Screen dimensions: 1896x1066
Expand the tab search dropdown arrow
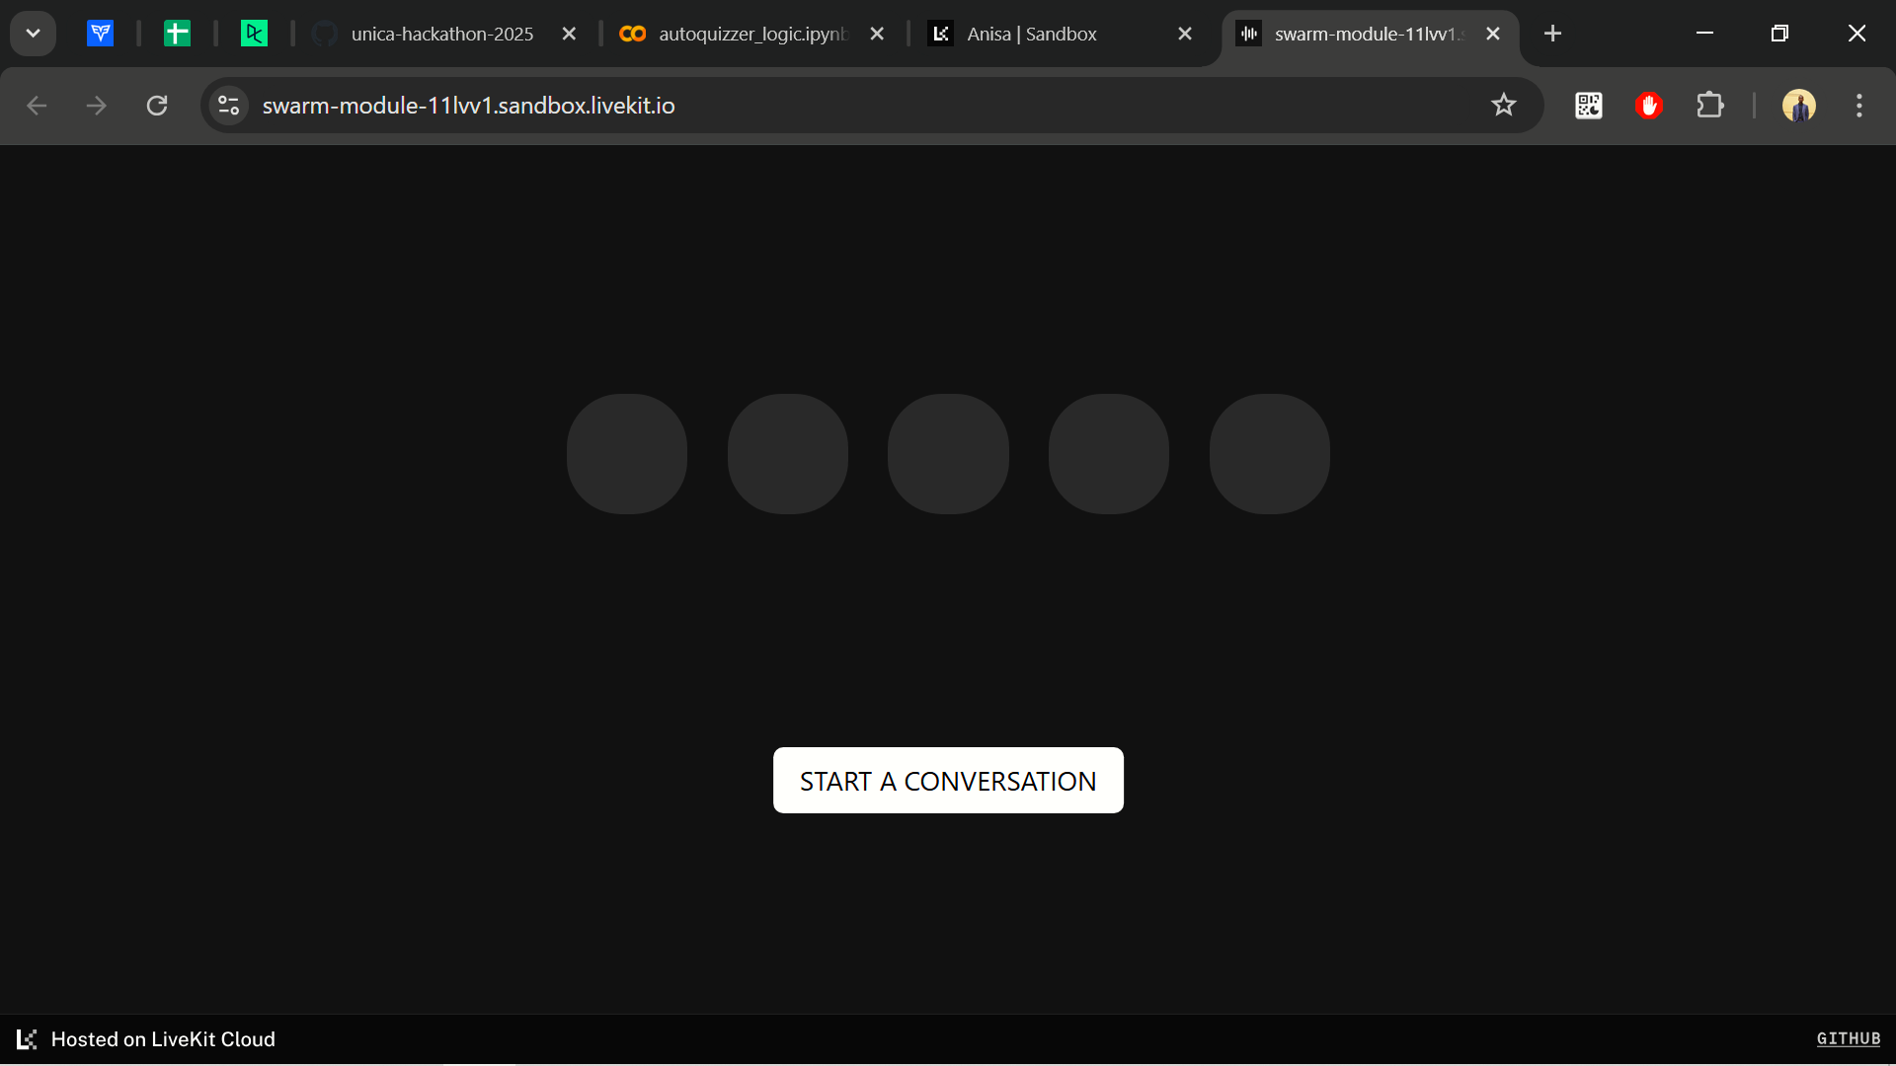(x=33, y=34)
